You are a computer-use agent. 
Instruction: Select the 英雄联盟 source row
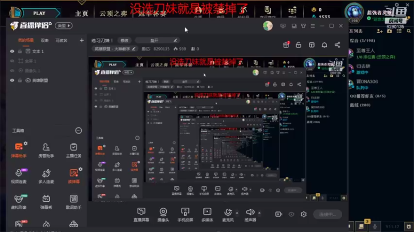(46, 80)
